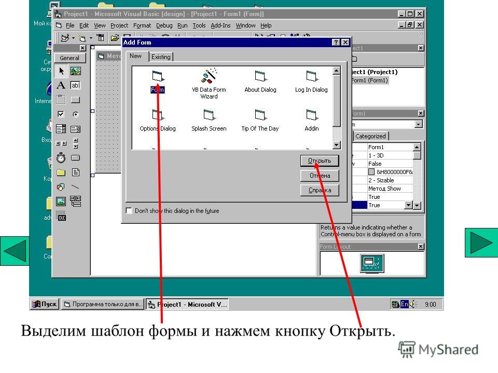
Task: Click the Справка button
Action: [320, 190]
